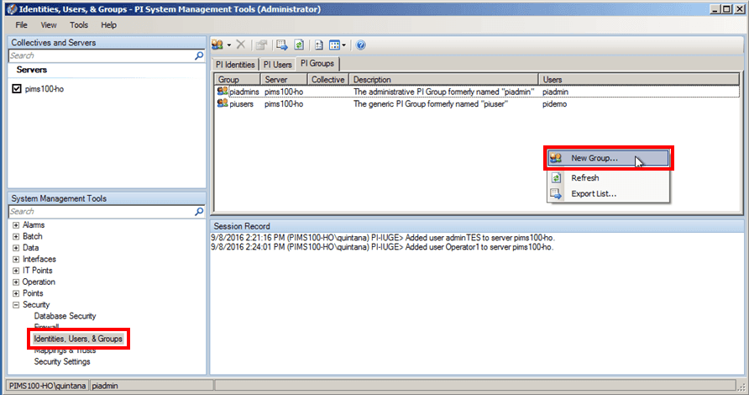Click session record line for adminTES
Screen dimensions: 749x395
click(x=383, y=238)
